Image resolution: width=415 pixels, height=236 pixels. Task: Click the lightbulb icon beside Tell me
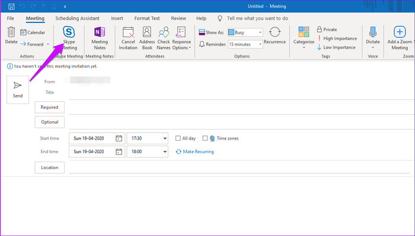220,18
